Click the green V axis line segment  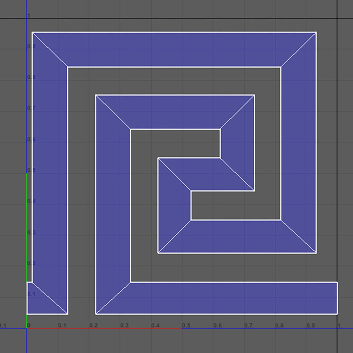click(27, 250)
